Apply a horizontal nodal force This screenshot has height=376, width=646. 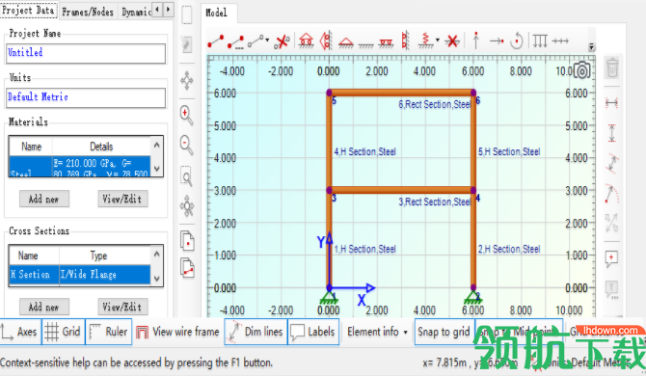point(497,40)
